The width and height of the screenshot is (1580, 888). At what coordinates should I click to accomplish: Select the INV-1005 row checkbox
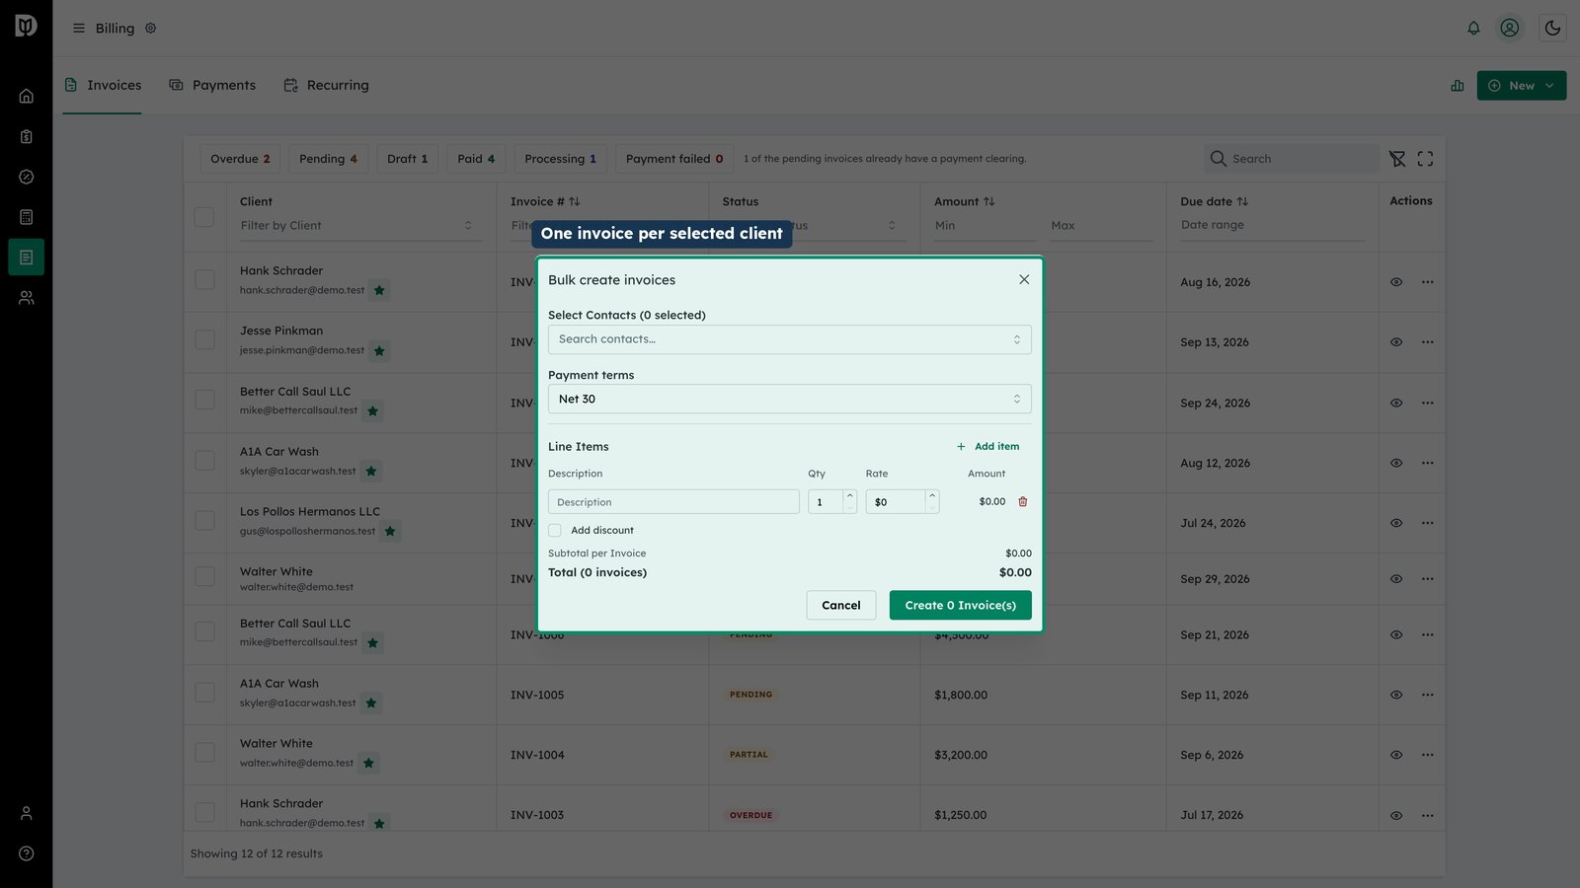[x=204, y=692]
